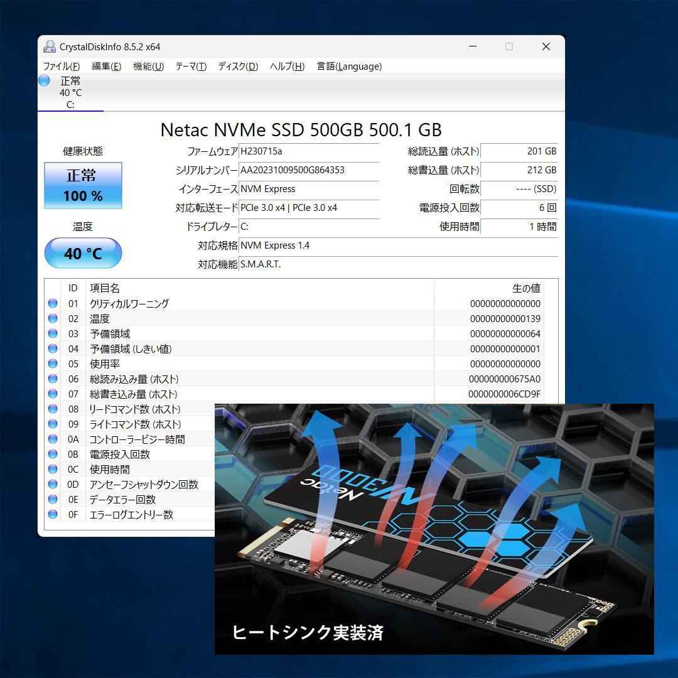Click the status icon next to エラーログエントリー数
This screenshot has height=678, width=678.
tap(52, 514)
